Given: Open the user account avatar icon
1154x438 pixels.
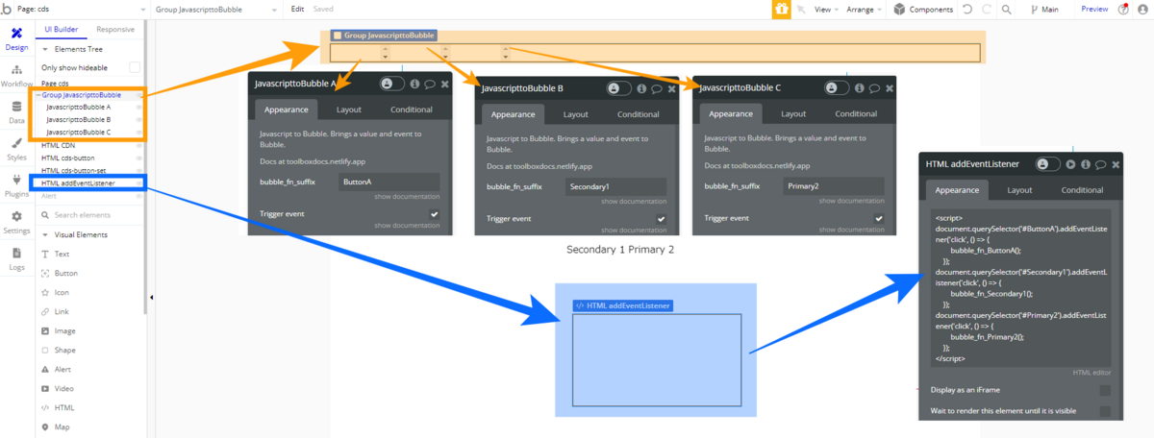Looking at the screenshot, I should pyautogui.click(x=1143, y=9).
